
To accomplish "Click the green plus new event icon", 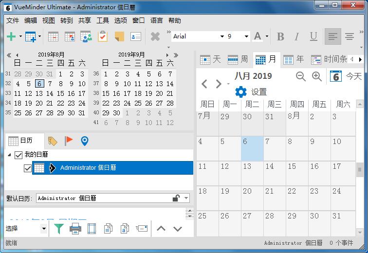I will pyautogui.click(x=11, y=36).
